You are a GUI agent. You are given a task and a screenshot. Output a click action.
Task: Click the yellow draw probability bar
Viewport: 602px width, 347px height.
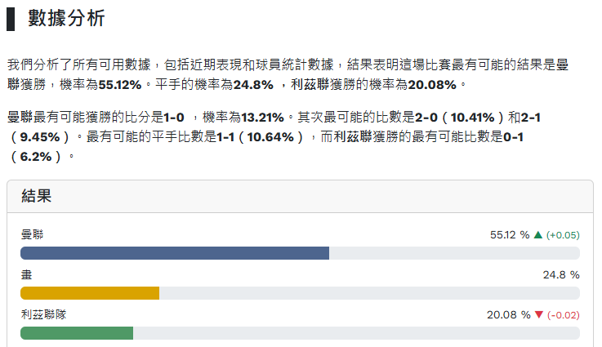tap(90, 293)
